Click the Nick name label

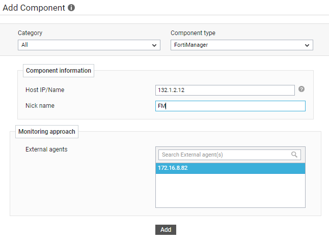[40, 106]
